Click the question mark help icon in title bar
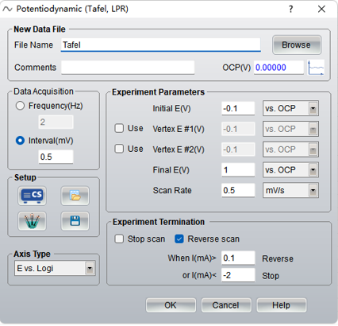Image resolution: width=338 pixels, height=326 pixels. (290, 10)
